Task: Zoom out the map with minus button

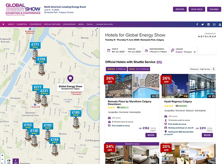Action: click(2, 159)
